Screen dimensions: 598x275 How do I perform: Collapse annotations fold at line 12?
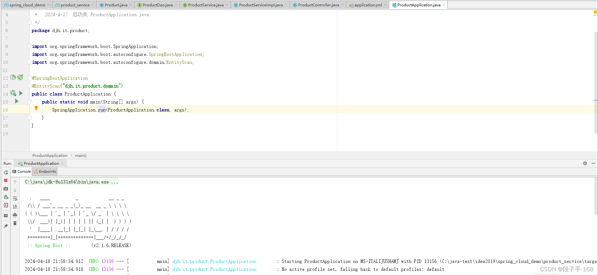pyautogui.click(x=29, y=78)
